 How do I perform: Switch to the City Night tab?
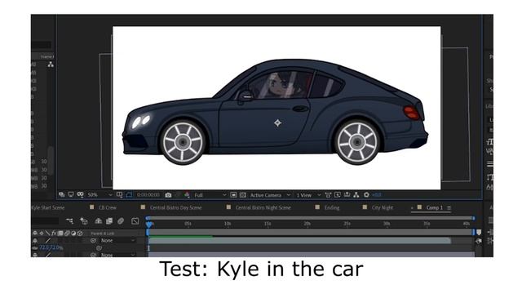[x=383, y=207]
